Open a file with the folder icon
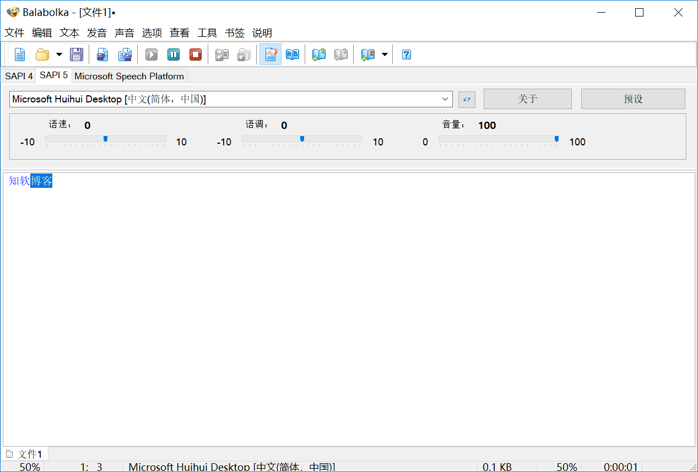The image size is (698, 472). tap(42, 55)
